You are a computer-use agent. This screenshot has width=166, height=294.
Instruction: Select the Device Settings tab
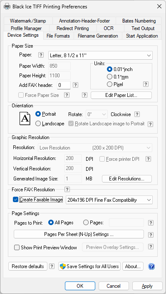[x=23, y=35]
